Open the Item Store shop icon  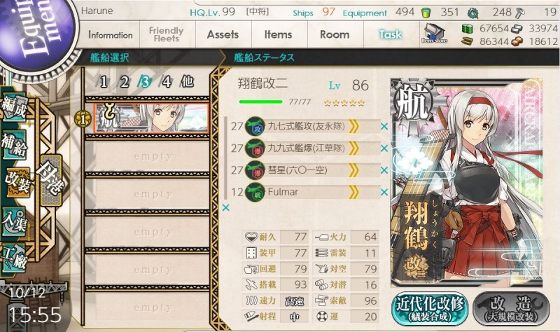pyautogui.click(x=434, y=33)
